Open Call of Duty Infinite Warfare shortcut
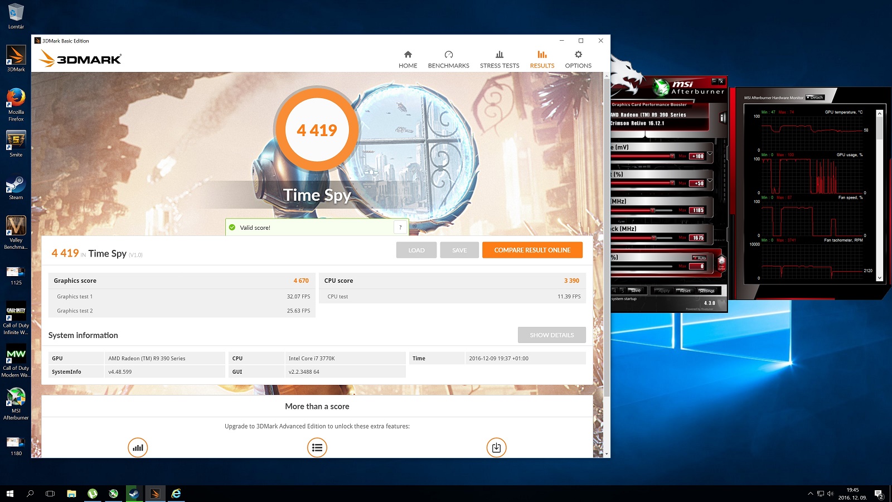The image size is (892, 502). coord(16,318)
